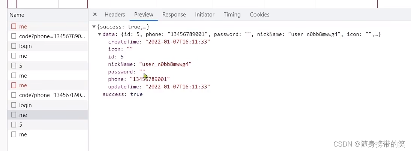Viewport: 411px width, 151px height.
Task: Select the Preview tab
Action: click(144, 15)
